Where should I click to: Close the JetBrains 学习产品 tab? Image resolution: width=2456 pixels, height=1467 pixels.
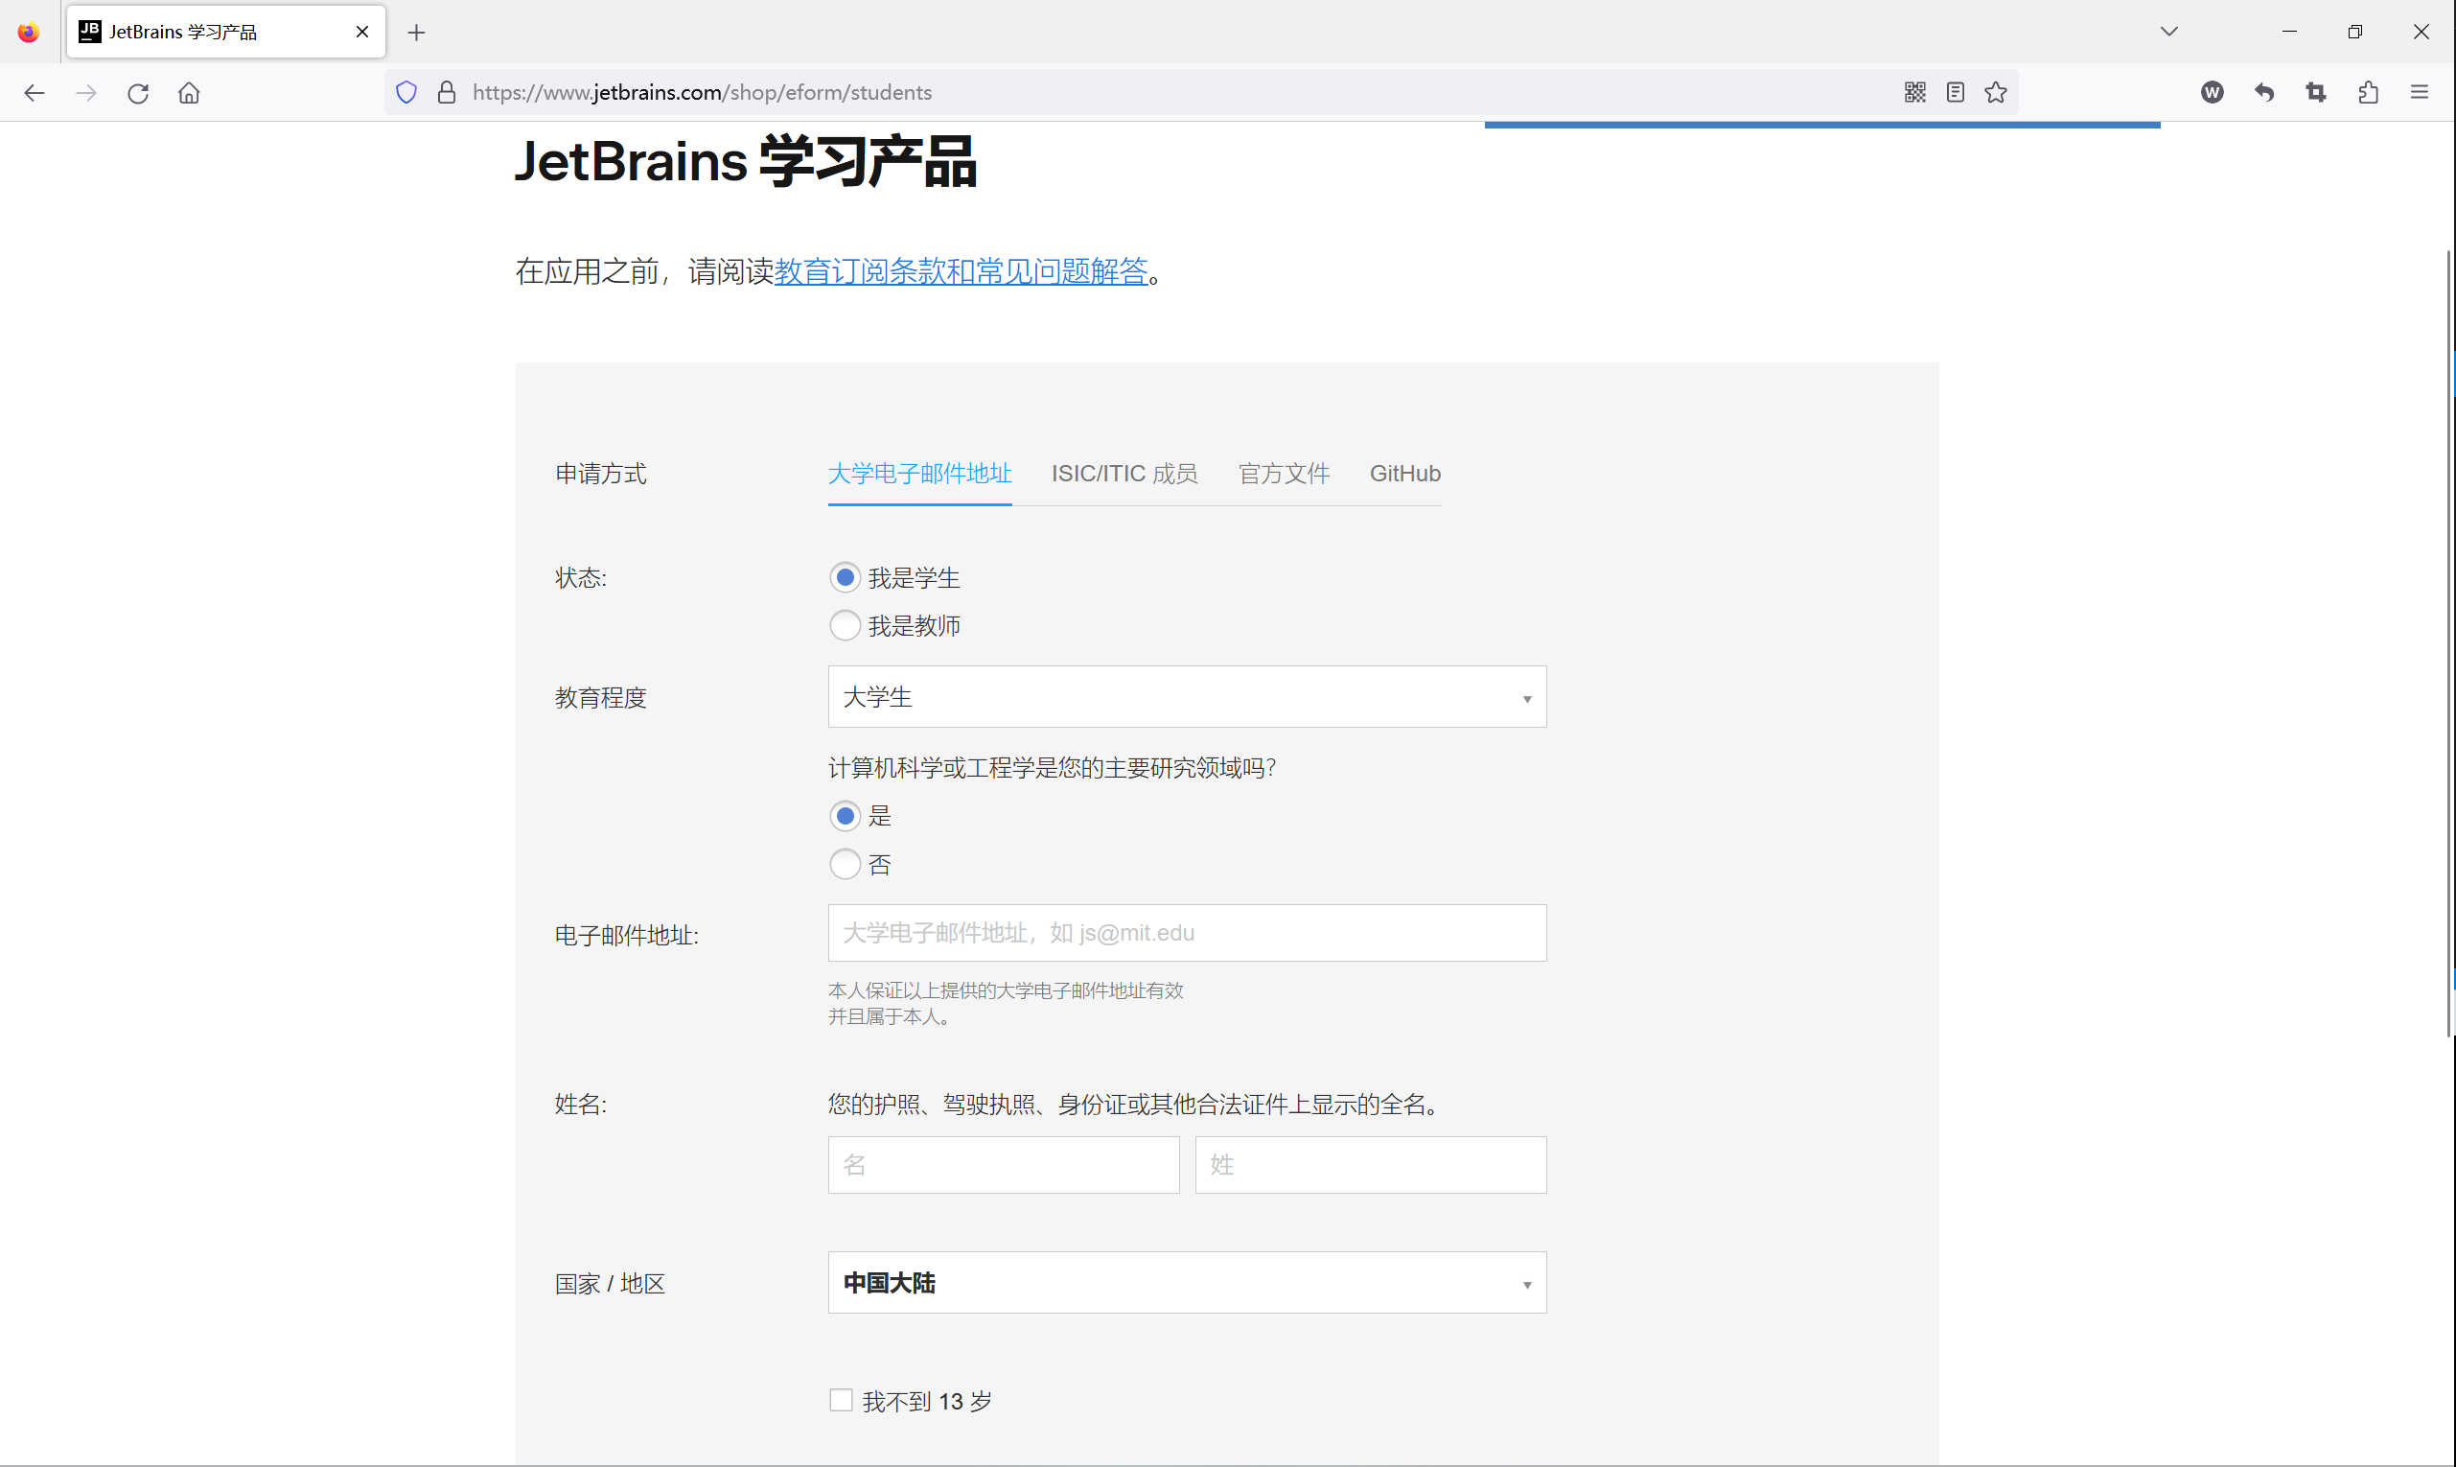361,32
